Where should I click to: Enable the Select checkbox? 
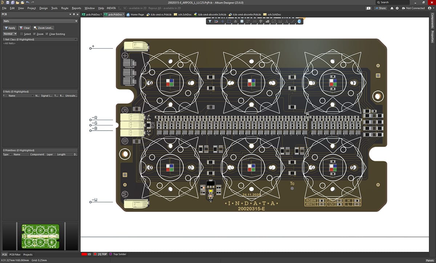tap(21, 34)
